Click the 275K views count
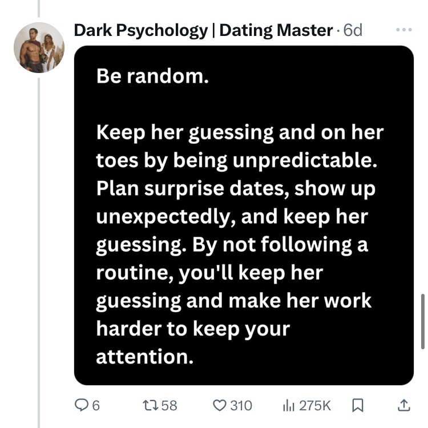The width and height of the screenshot is (428, 428). click(x=314, y=405)
